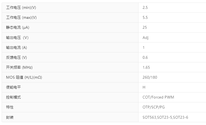This screenshot has width=206, height=125.
Task: Select the 0.6 feedback voltage value
Action: tap(145, 57)
